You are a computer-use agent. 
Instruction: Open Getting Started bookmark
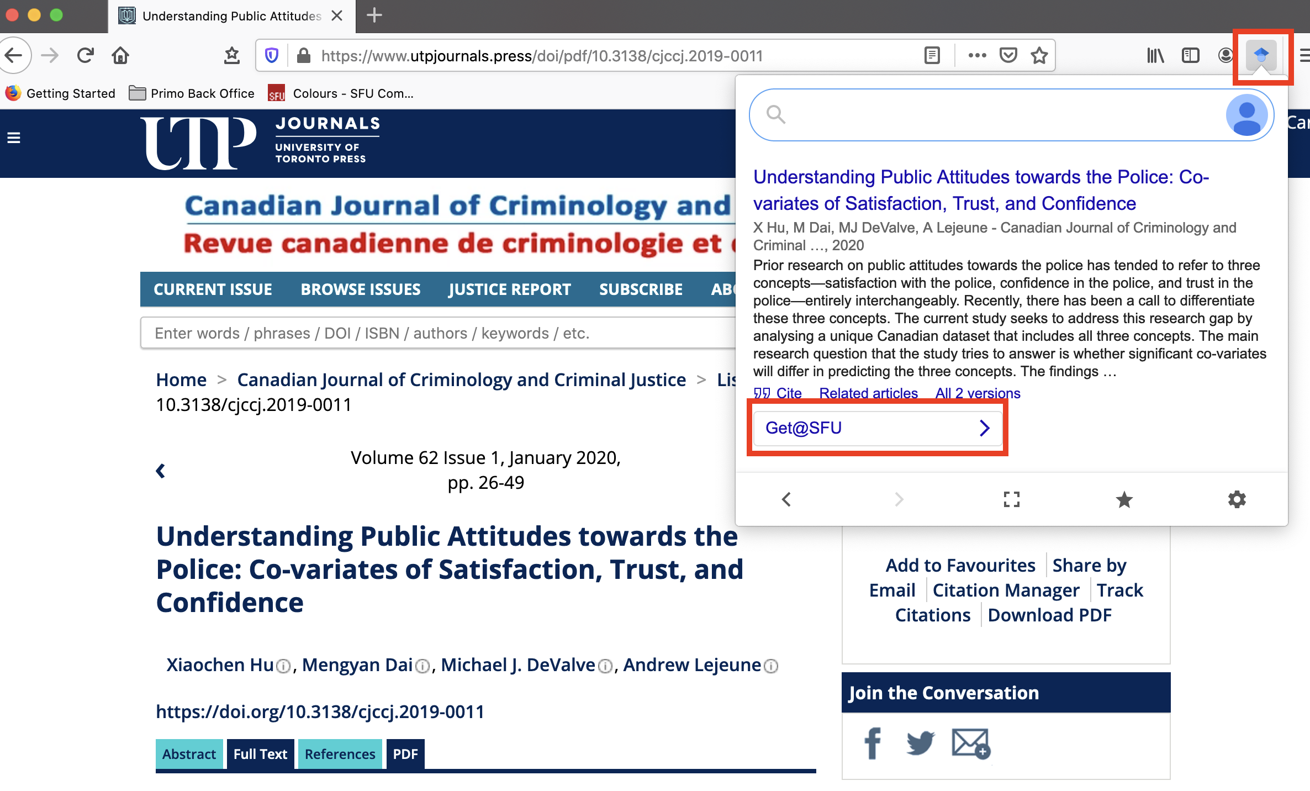coord(60,93)
